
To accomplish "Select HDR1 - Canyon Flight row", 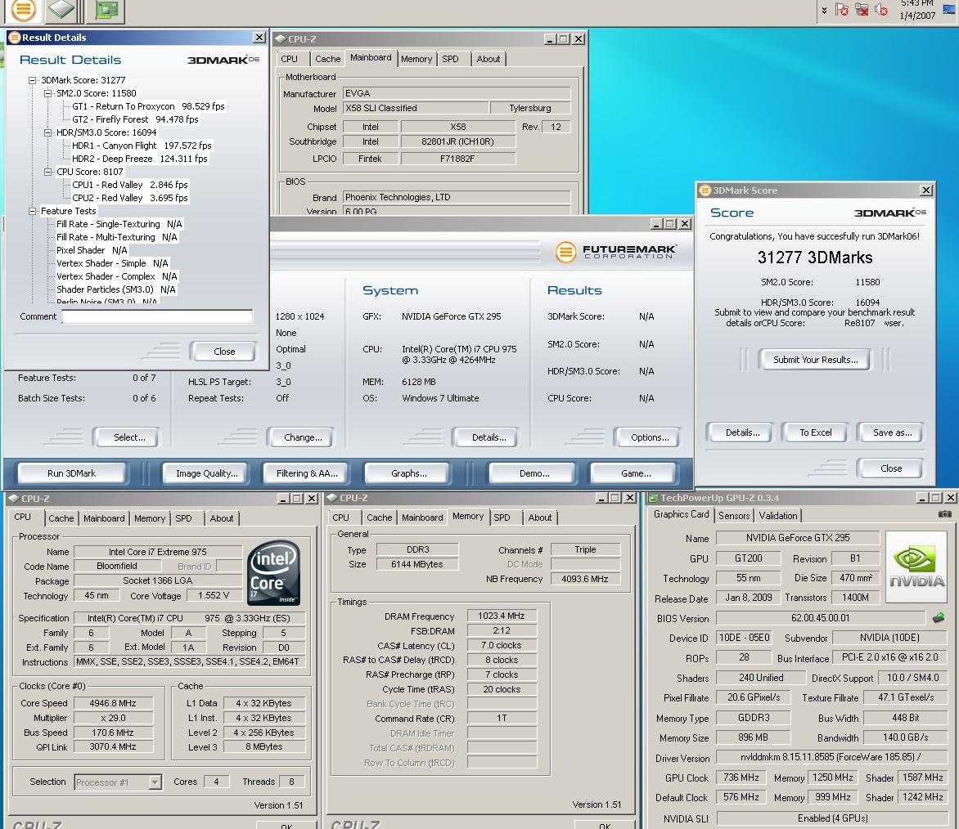I will [142, 146].
